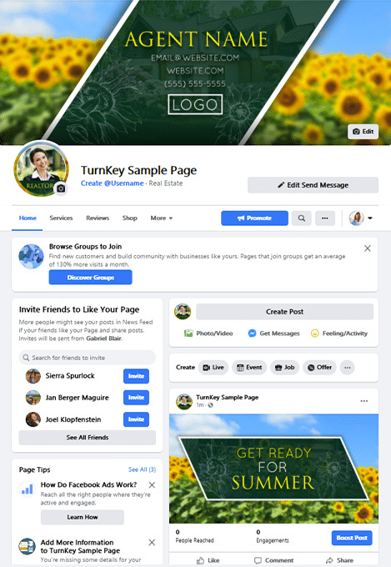Click the Search for friends to invite field
Viewport: 391px width, 567px height.
click(x=88, y=358)
